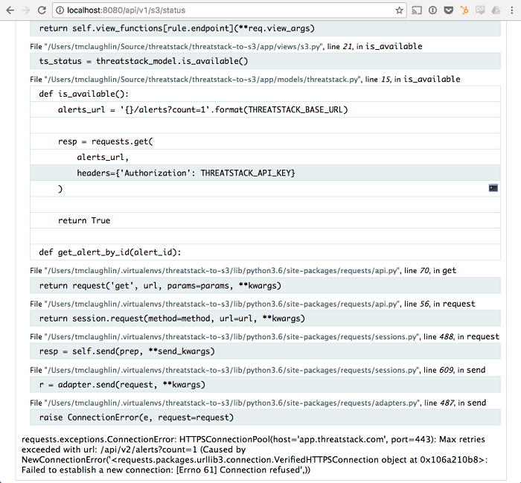Click the requests.exceptions.ConnectionError message text
The width and height of the screenshot is (521, 483).
pos(255,455)
